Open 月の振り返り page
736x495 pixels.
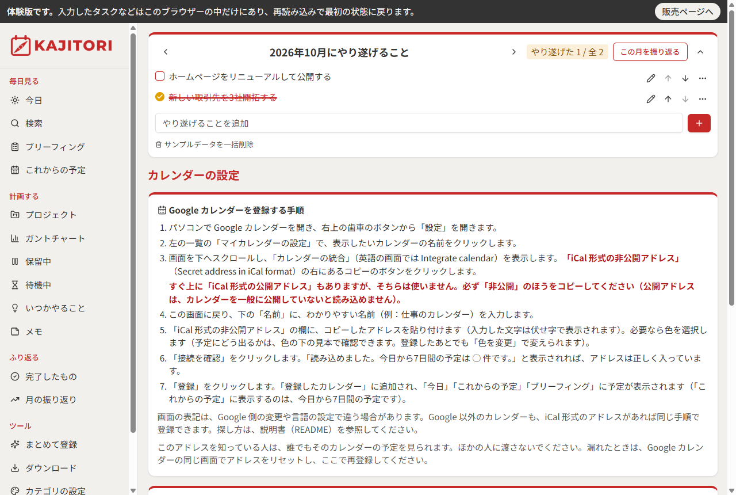[51, 399]
